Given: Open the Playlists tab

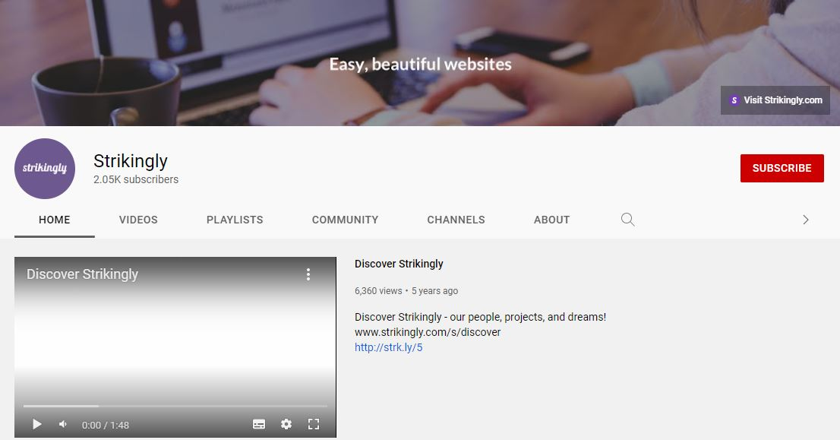Looking at the screenshot, I should pos(235,220).
